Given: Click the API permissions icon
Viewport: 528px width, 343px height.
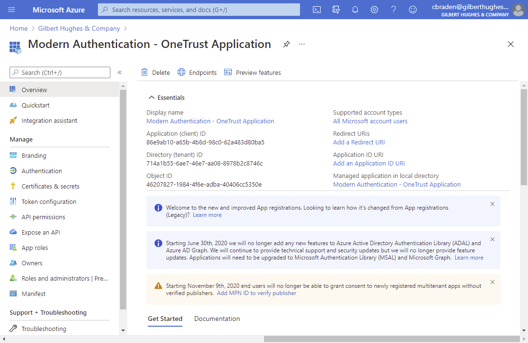Looking at the screenshot, I should coord(13,217).
